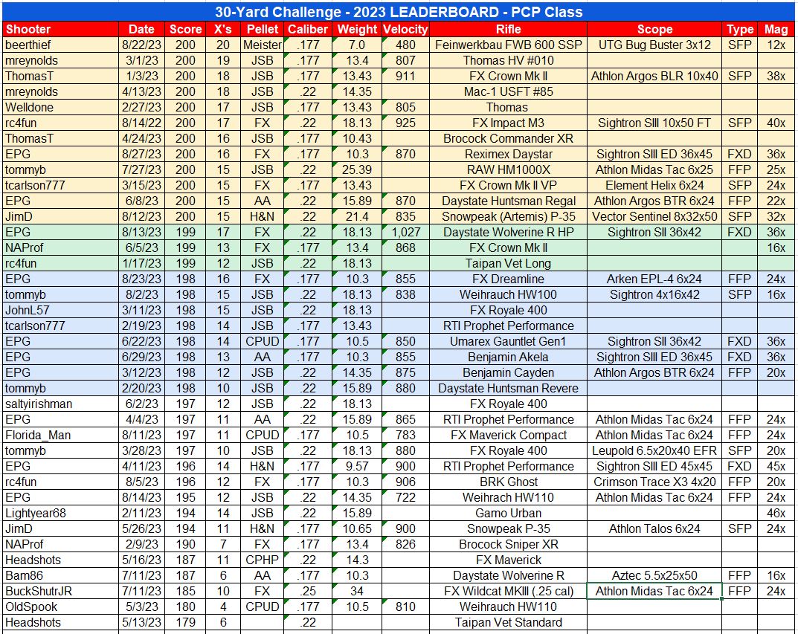The width and height of the screenshot is (798, 634).
Task: Click the Umarex Gauntlet Gen1 cell
Action: (508, 341)
